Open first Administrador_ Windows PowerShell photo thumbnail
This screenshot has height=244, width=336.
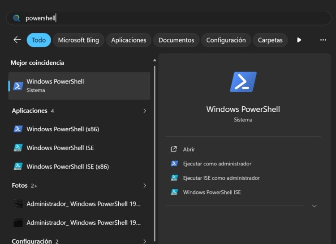point(18,204)
